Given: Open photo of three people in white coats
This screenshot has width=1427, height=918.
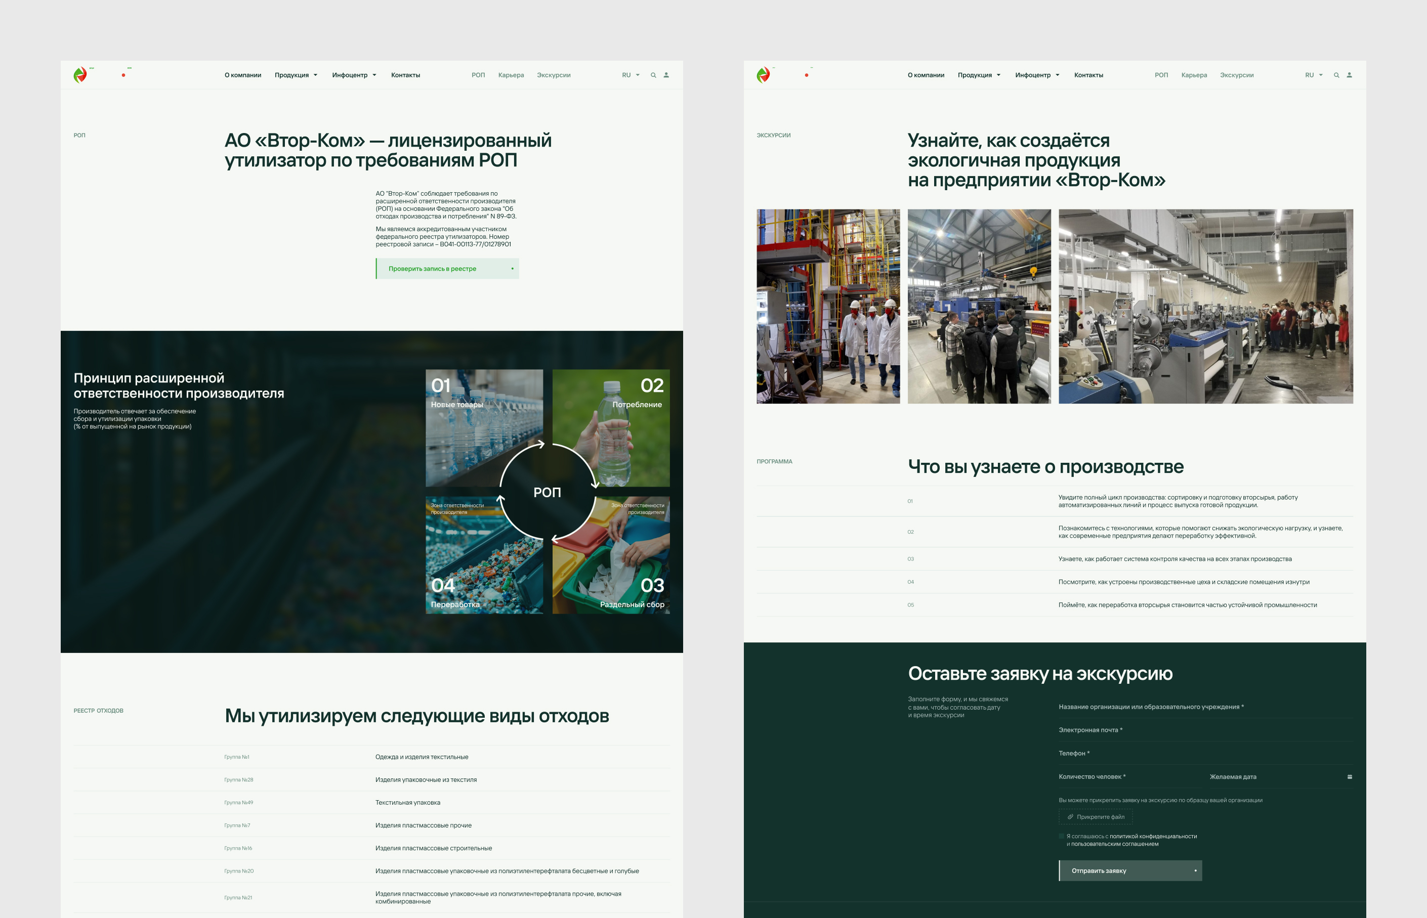Looking at the screenshot, I should pyautogui.click(x=828, y=307).
